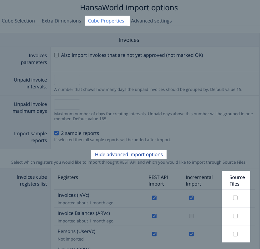Image resolution: width=260 pixels, height=249 pixels.
Task: Uncheck the 2 sample reports checkbox
Action: tap(57, 133)
